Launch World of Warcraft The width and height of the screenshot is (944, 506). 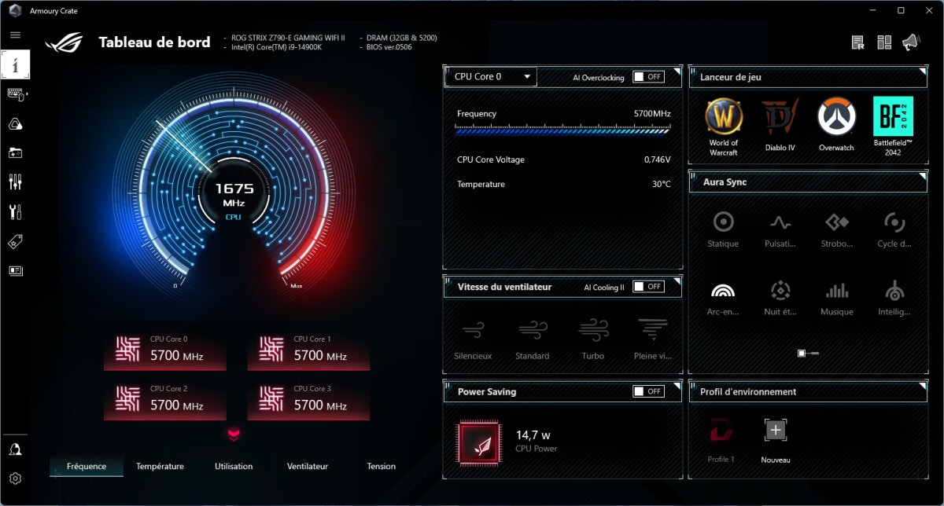click(724, 127)
